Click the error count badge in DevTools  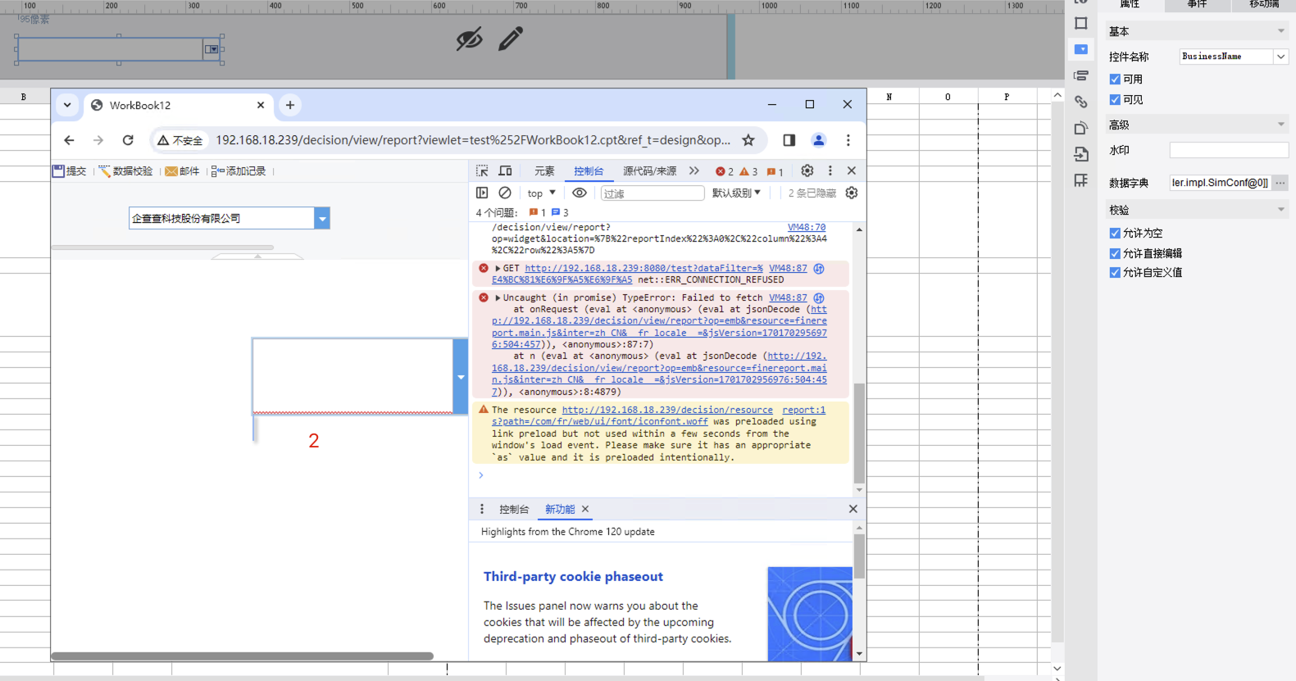click(x=725, y=171)
